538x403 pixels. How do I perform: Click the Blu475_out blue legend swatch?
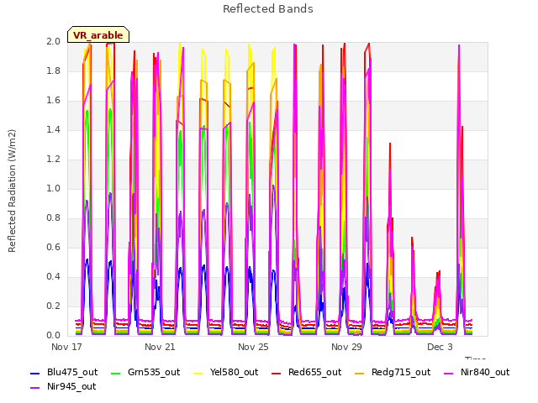[x=35, y=373]
